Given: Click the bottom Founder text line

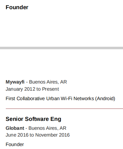Looking at the screenshot, I should coord(15,145).
